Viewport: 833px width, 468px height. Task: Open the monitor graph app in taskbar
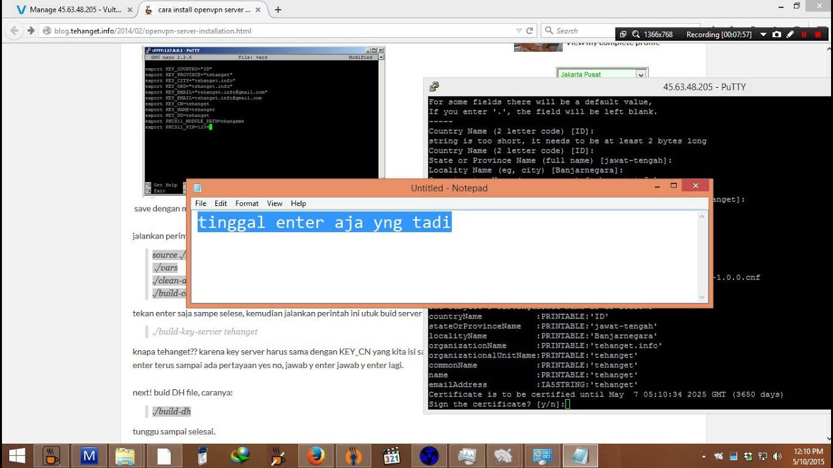point(467,456)
